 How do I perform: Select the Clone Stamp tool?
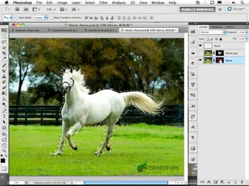(4, 76)
